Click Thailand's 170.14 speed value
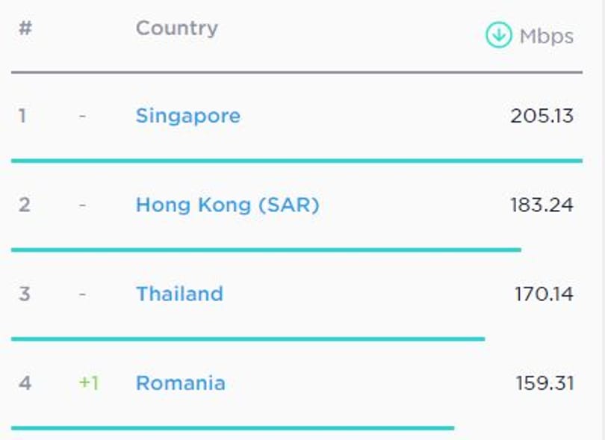The height and width of the screenshot is (440, 605). tap(544, 294)
